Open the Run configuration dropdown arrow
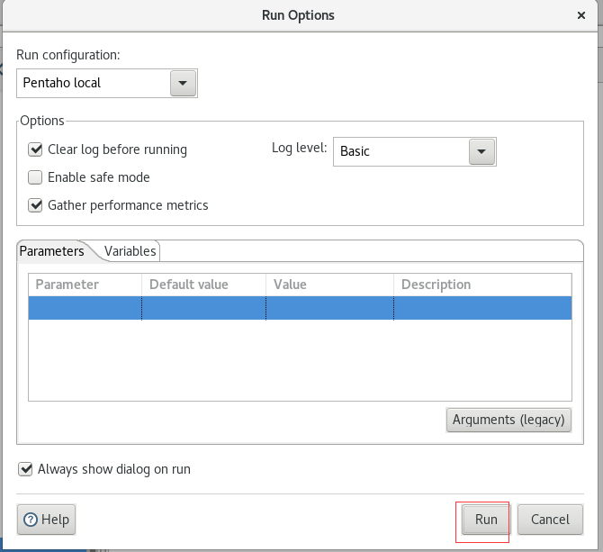 tap(183, 83)
